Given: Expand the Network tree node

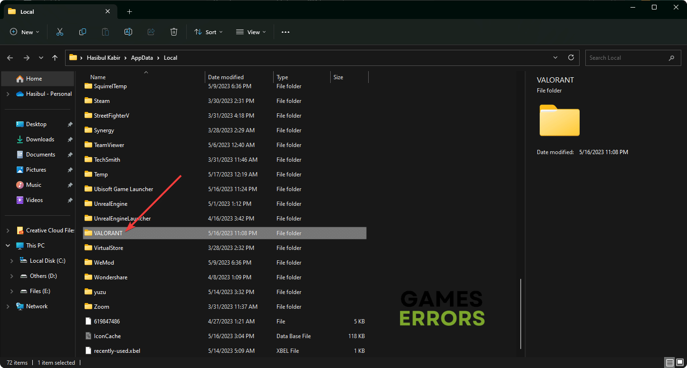Looking at the screenshot, I should coord(8,306).
